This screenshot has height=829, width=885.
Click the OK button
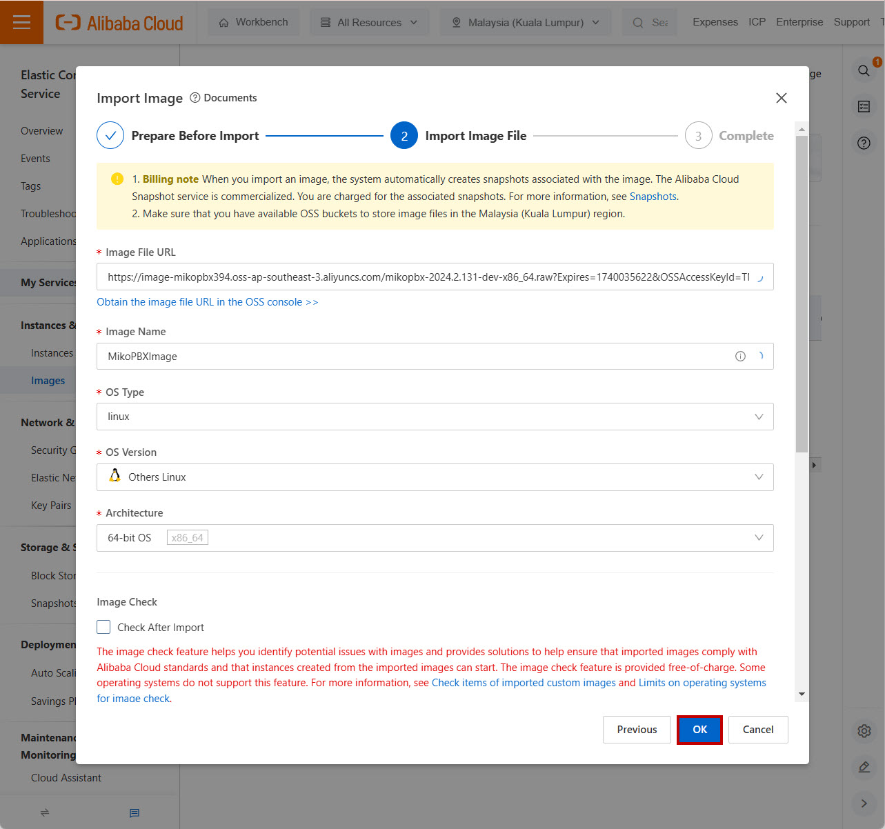[x=699, y=730]
